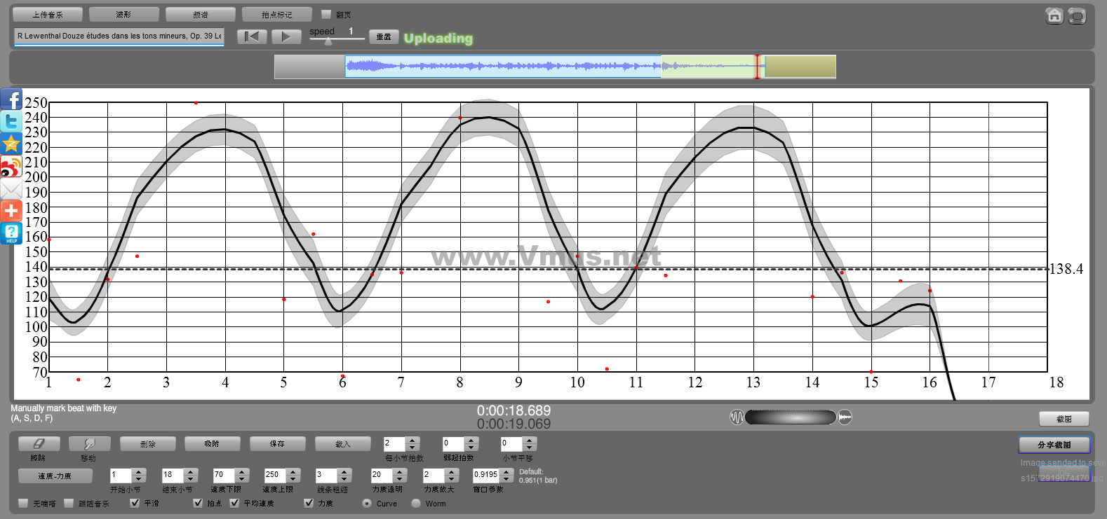Image resolution: width=1107 pixels, height=519 pixels.
Task: Switch to the 波形 (waveform) view
Action: (123, 14)
